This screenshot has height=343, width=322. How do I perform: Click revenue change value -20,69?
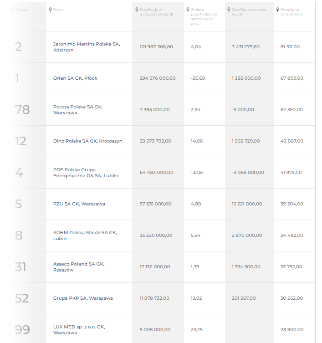click(198, 78)
